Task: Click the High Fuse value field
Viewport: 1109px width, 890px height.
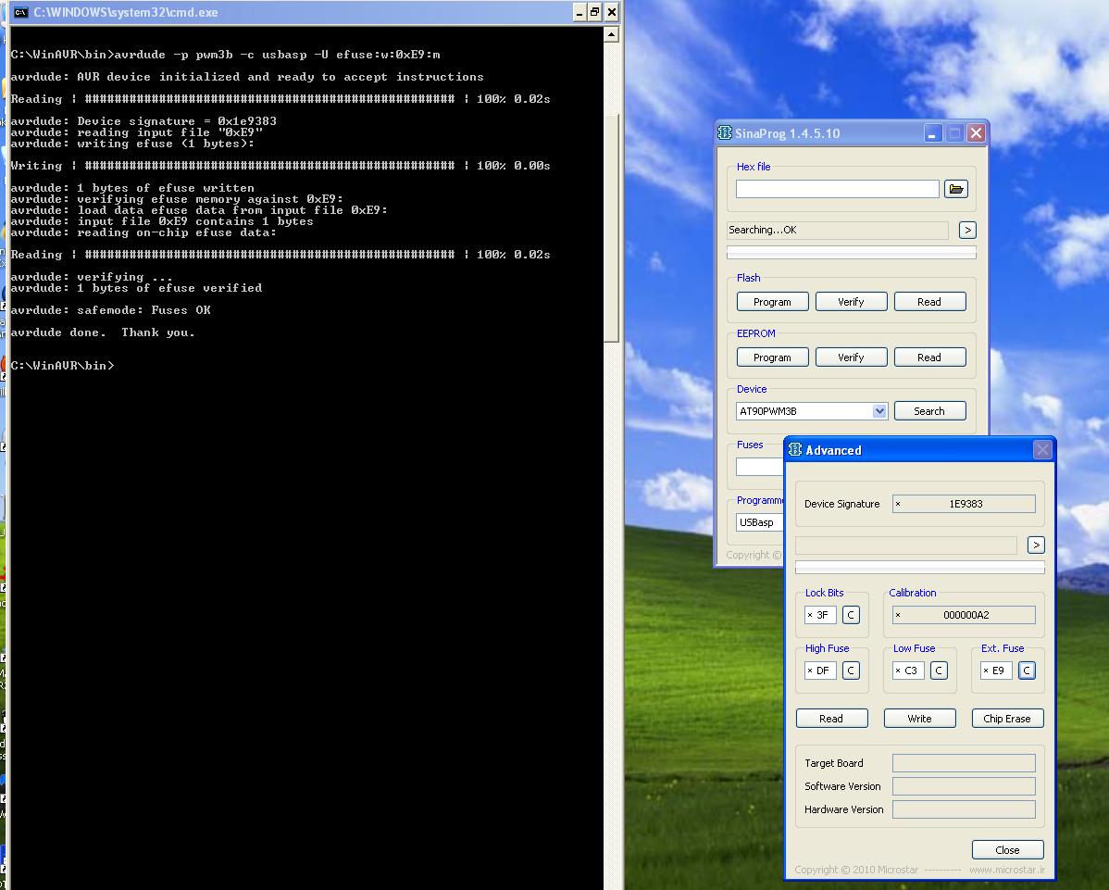Action: 822,671
